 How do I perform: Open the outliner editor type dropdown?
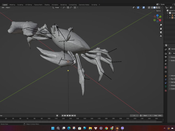(x=167, y=8)
